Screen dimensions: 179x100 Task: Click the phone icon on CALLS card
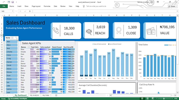click(56, 30)
